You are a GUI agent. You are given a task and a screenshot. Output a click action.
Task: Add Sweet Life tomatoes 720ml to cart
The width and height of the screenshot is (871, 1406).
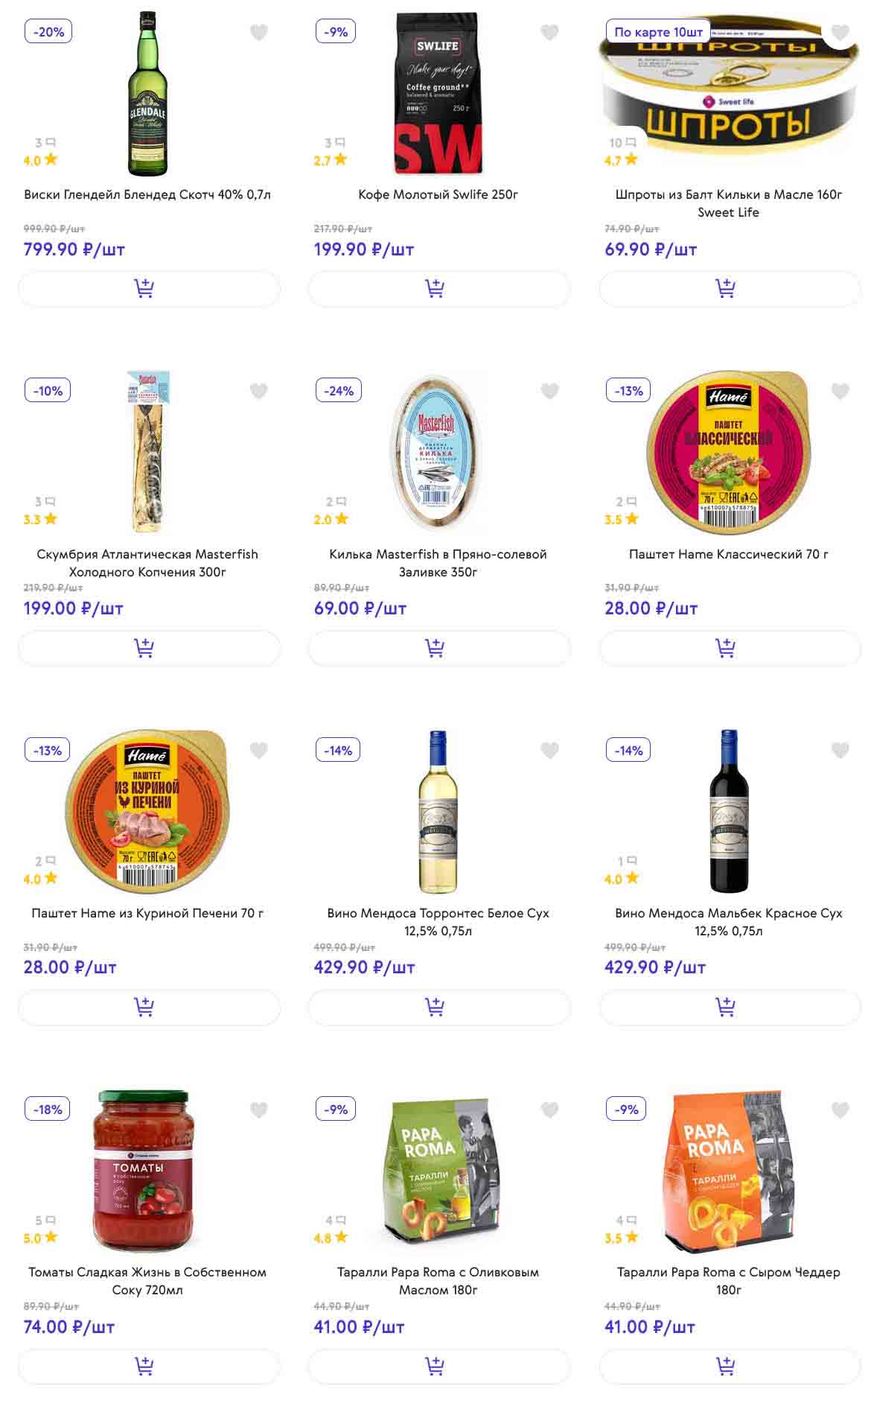(x=149, y=1366)
